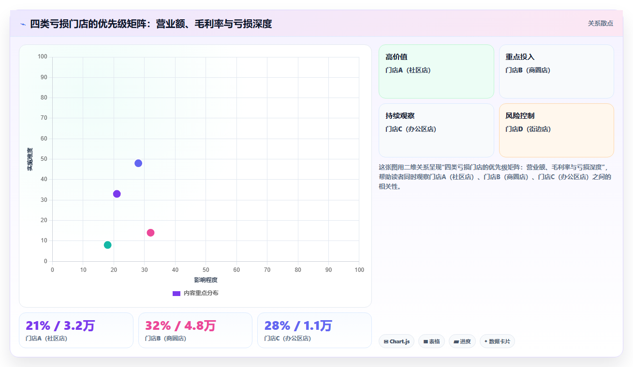The image size is (633, 367).
Task: Toggle the 内容重点分布 legend swatch
Action: click(177, 293)
